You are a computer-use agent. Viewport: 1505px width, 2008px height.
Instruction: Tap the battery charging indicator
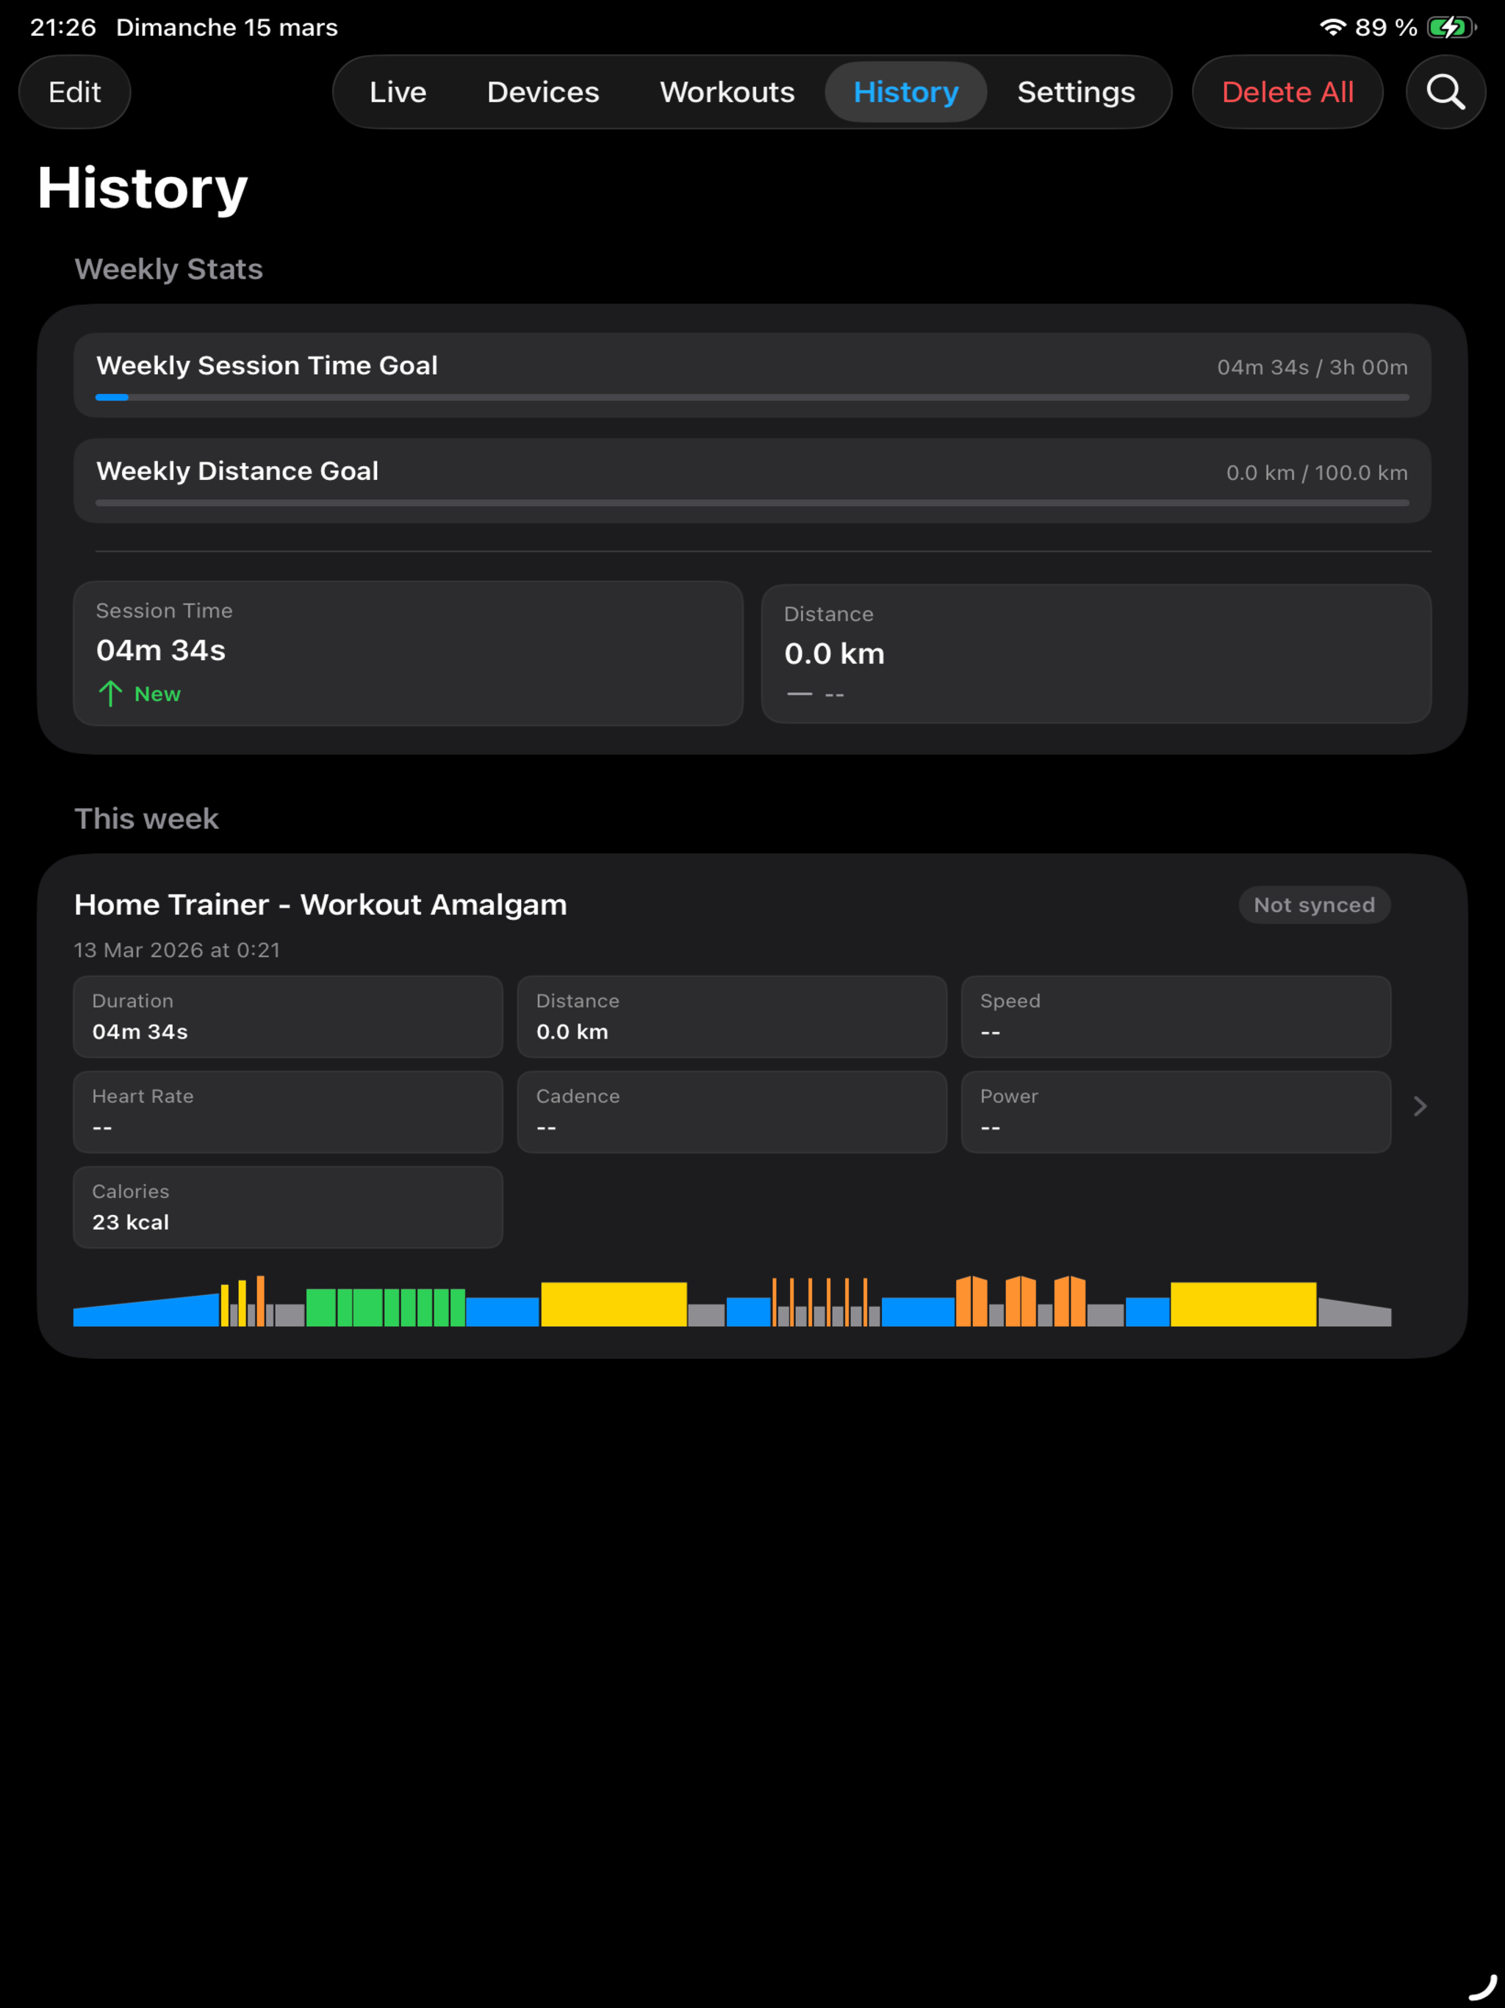tap(1451, 27)
